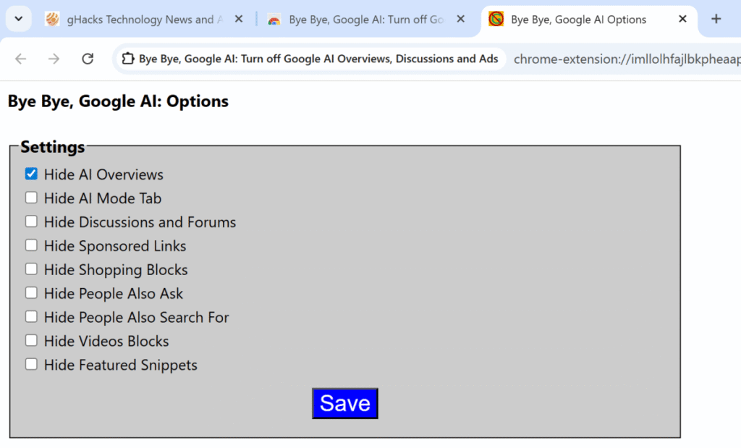
Task: Click the extension puzzle icon in address bar
Action: click(x=127, y=59)
